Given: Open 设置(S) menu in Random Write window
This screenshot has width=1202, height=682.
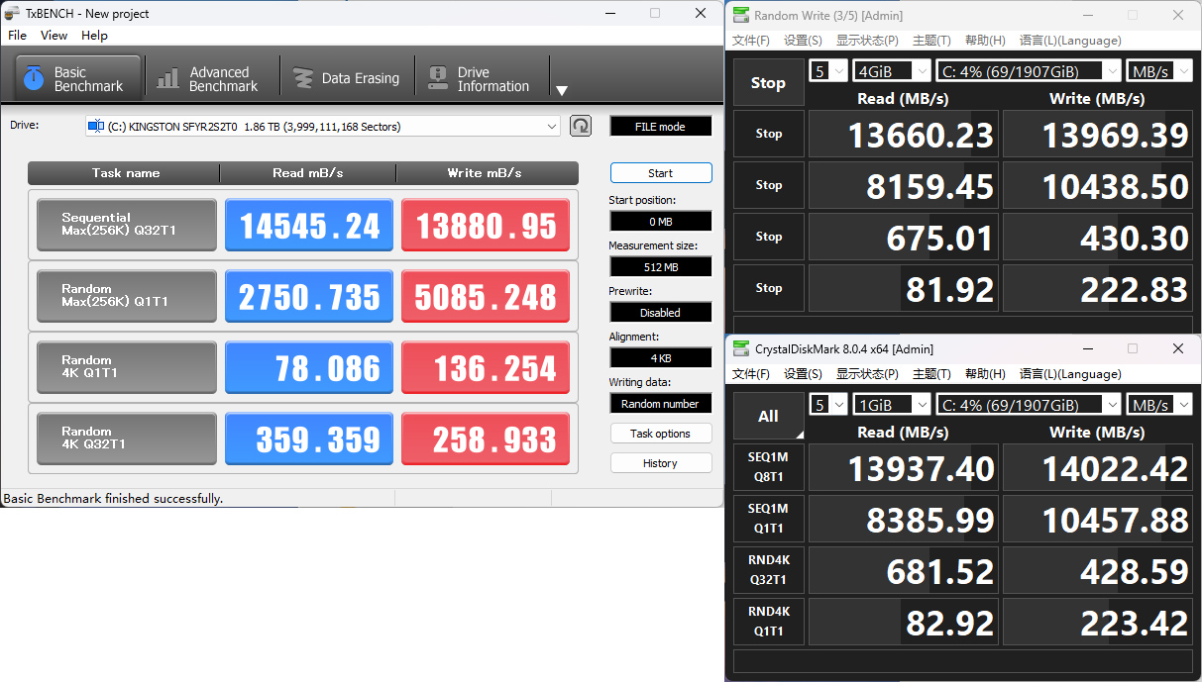Looking at the screenshot, I should [x=803, y=41].
